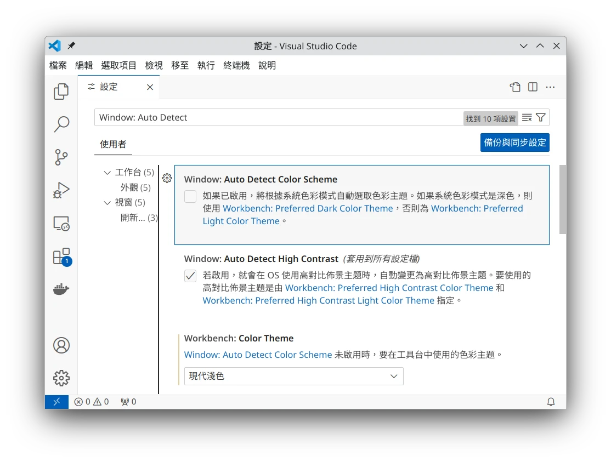
Task: Open Remote Explorer icon
Action: coord(61,224)
